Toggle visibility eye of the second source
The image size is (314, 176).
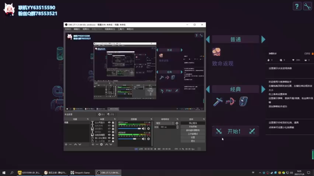(x=109, y=126)
